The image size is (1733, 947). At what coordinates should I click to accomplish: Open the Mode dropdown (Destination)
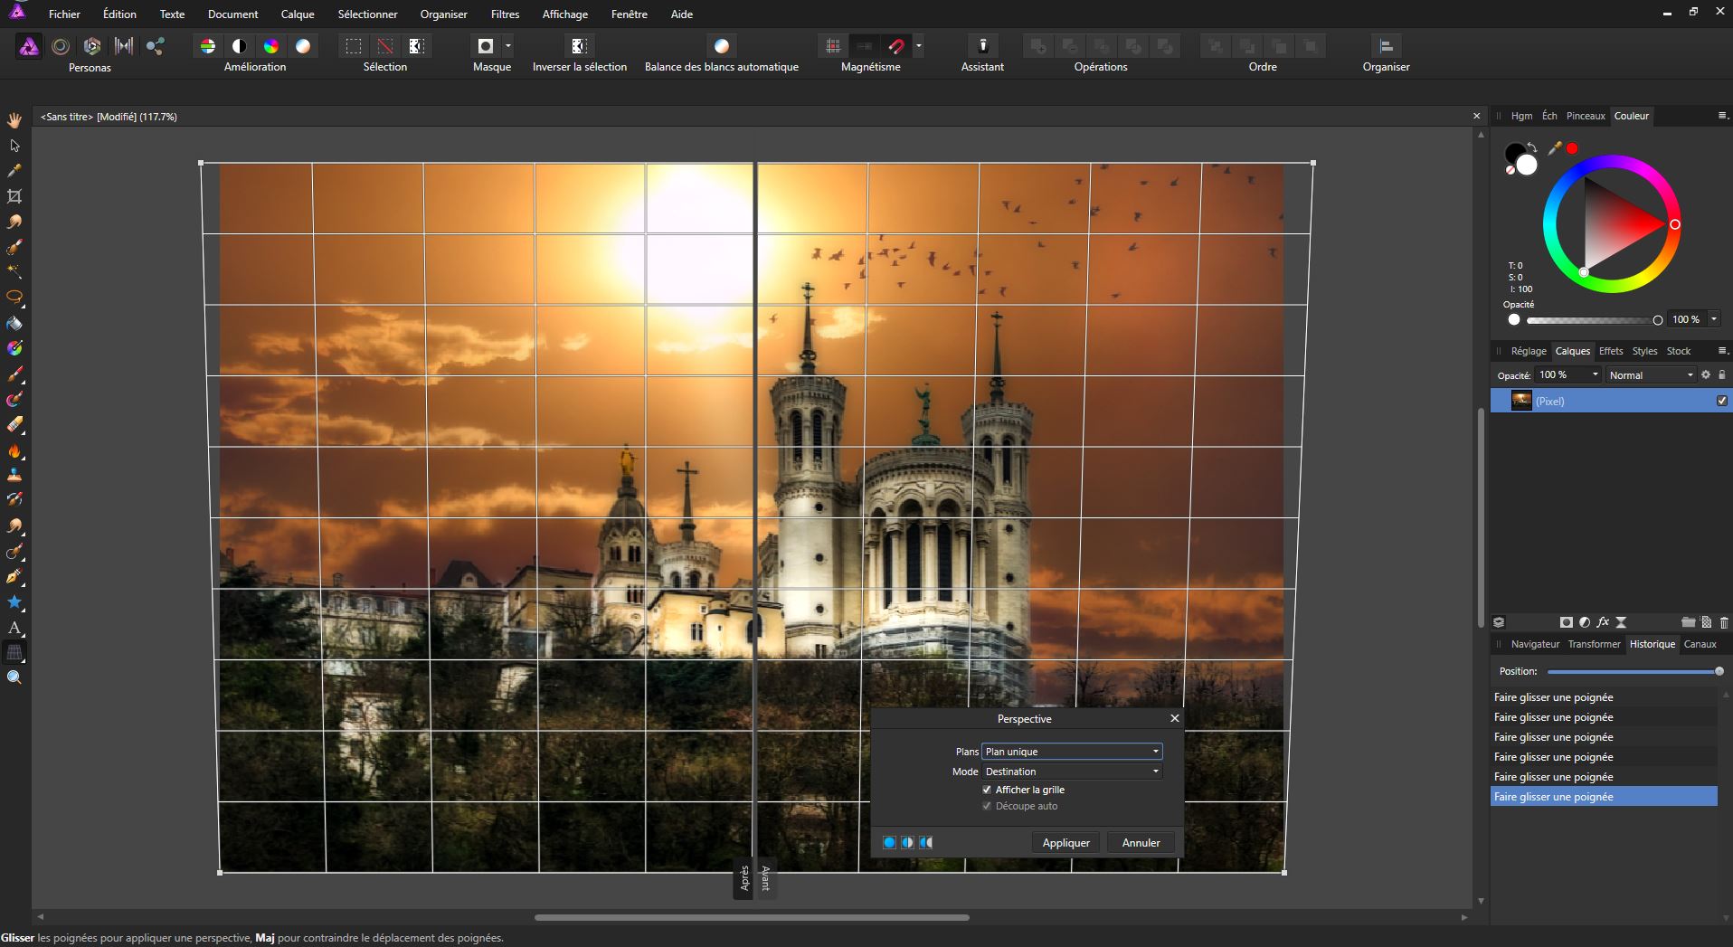[1071, 772]
